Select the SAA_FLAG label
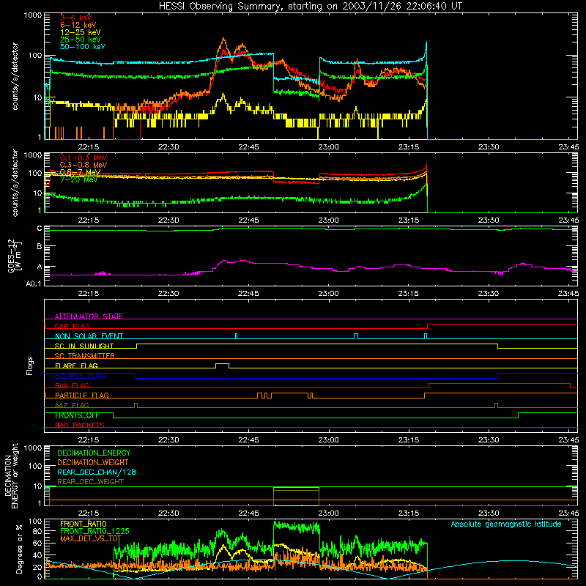 tap(72, 385)
